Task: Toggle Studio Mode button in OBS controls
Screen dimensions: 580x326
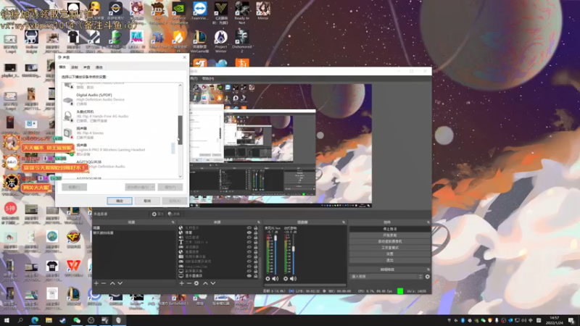Action: tap(390, 248)
